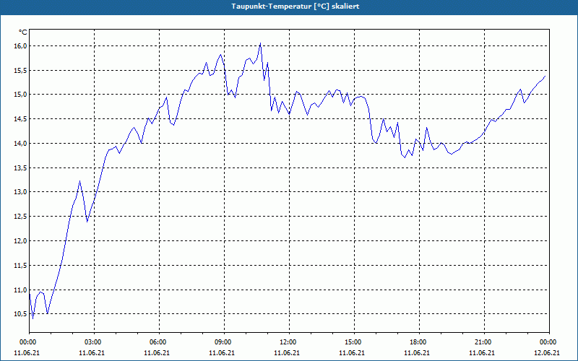The image size is (578, 361).
Task: Click the 18:00 time label
Action: 419,342
